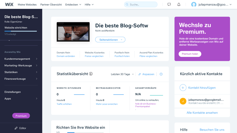Expand Marketing-Werkzeuge in the sidebar
237x133 pixels.
(x=21, y=65)
